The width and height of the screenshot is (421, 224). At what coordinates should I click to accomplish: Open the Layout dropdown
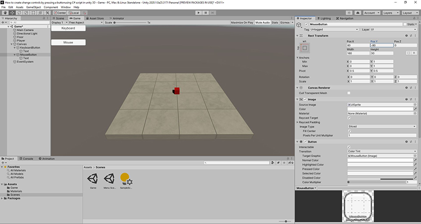pyautogui.click(x=410, y=12)
